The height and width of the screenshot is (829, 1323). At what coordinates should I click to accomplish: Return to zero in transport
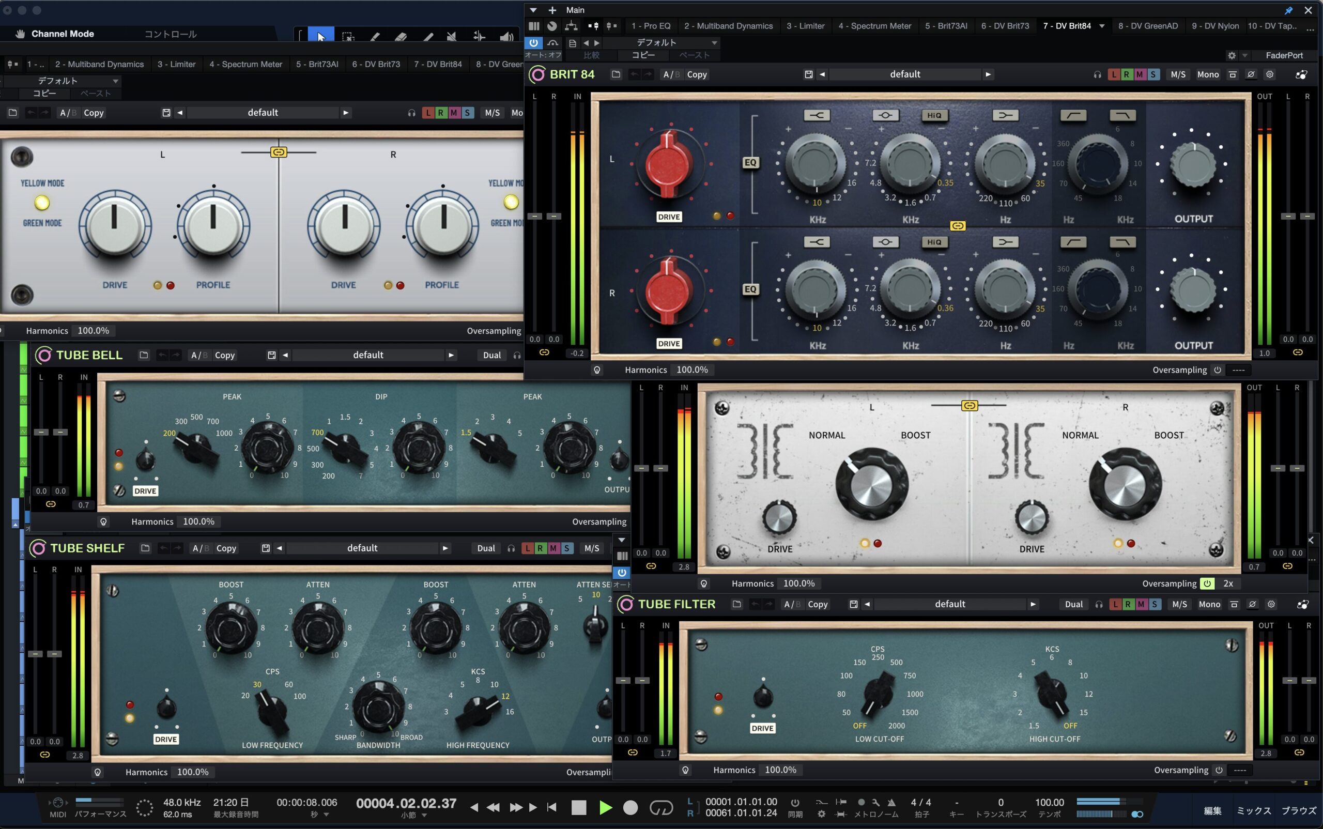tap(552, 807)
